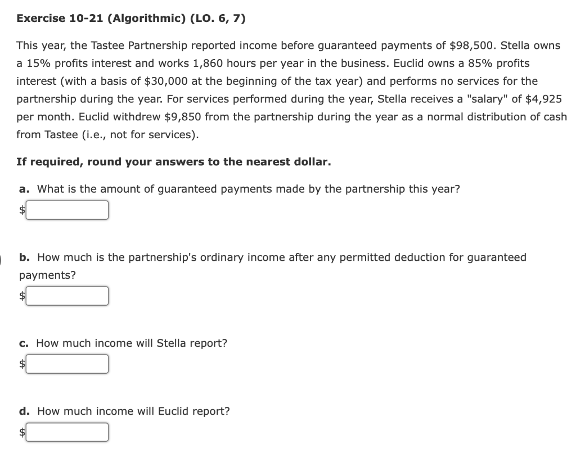
Task: Click the dollar sign beside part b field
Action: click(22, 296)
